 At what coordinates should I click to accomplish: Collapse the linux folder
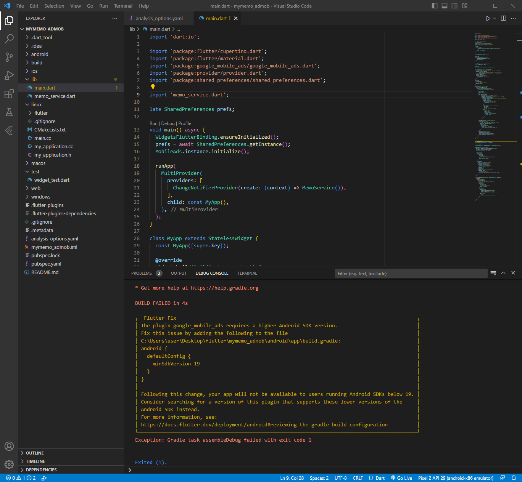71,104
